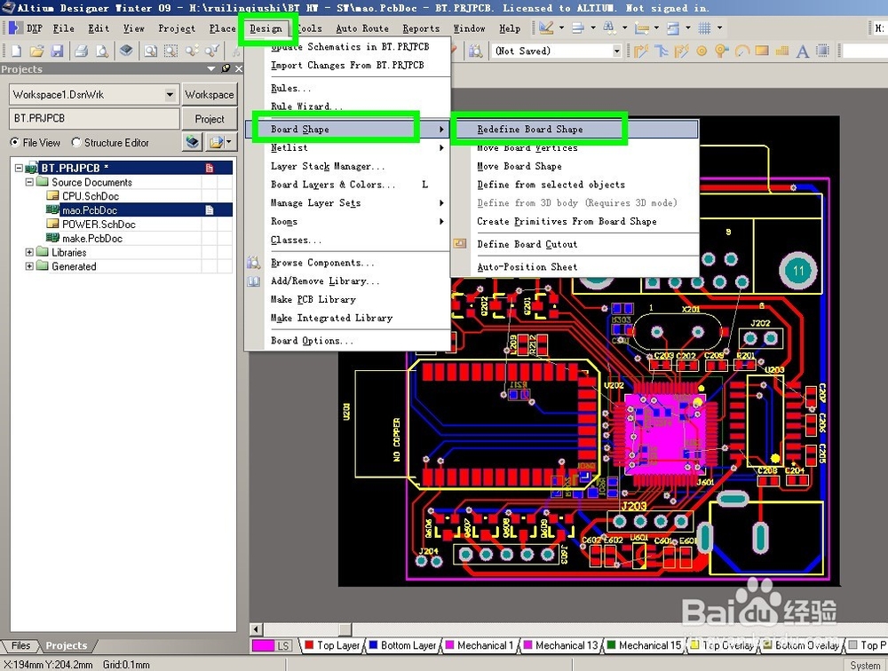The image size is (888, 671).
Task: Select the place string text tool
Action: tap(803, 51)
